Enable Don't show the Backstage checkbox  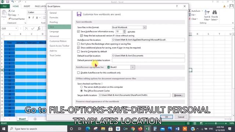coord(78,44)
